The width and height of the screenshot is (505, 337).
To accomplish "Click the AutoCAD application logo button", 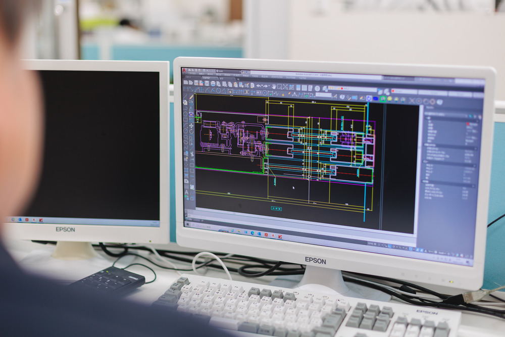I will (184, 70).
